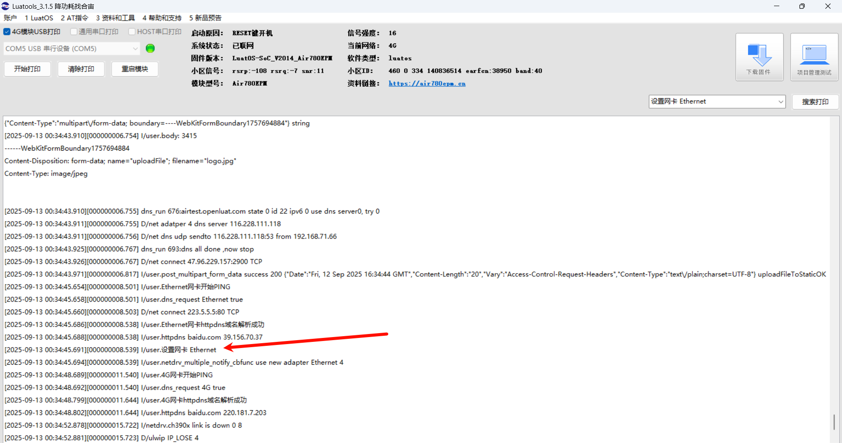
Task: Click the 重启模块 button
Action: [135, 69]
